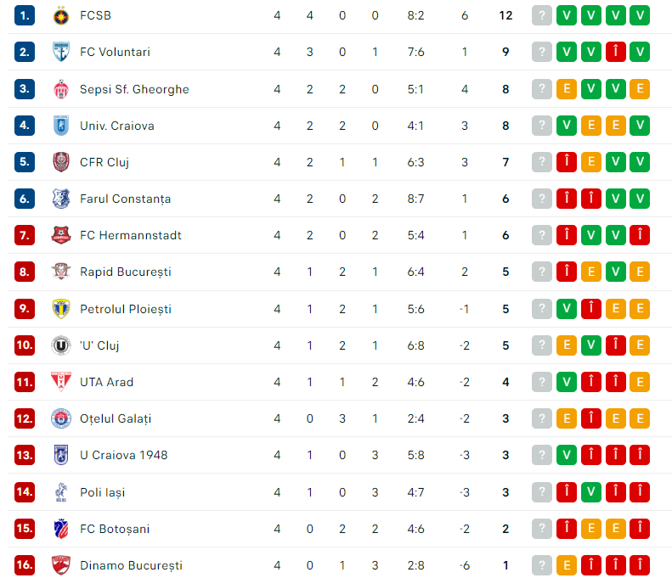
Task: Open the Rapid București team name
Action: (x=125, y=272)
